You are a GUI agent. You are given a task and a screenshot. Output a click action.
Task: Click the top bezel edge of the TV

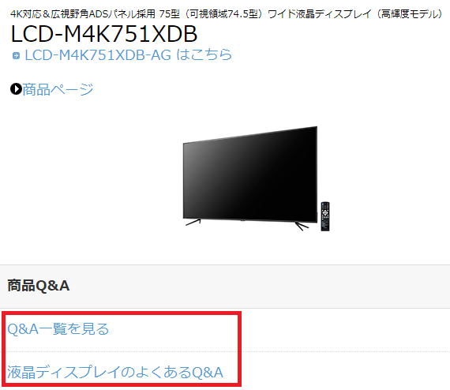[x=250, y=135]
